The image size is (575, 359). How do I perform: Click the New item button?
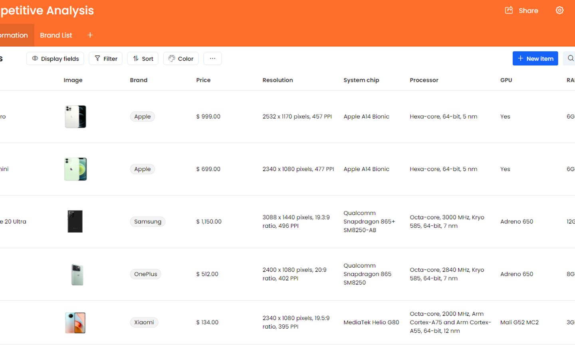[535, 59]
